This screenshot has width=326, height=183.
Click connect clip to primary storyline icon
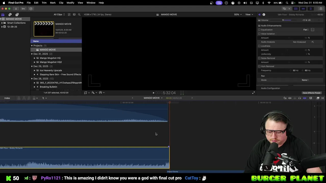pos(19,98)
